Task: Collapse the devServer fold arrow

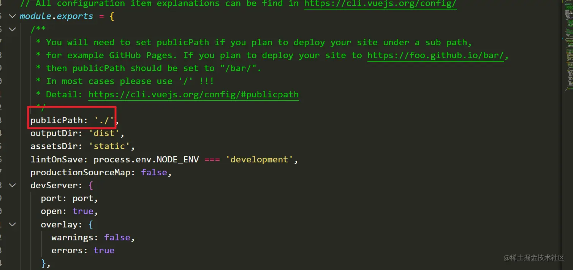Action: (13, 185)
